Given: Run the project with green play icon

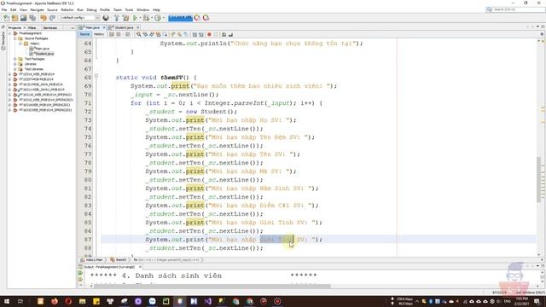Looking at the screenshot, I should (x=135, y=18).
